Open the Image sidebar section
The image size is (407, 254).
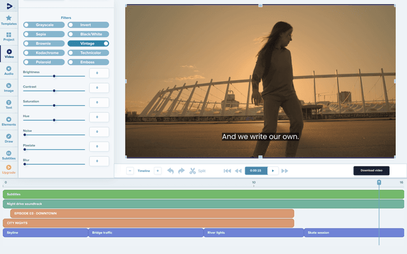coord(9,87)
